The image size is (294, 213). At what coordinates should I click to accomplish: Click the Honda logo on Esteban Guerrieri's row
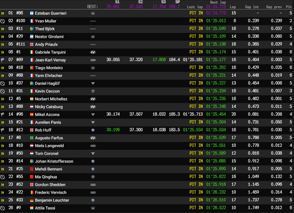coord(93,13)
